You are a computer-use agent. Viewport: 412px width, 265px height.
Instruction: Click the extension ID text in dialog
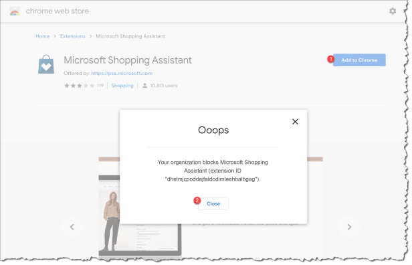(212, 179)
